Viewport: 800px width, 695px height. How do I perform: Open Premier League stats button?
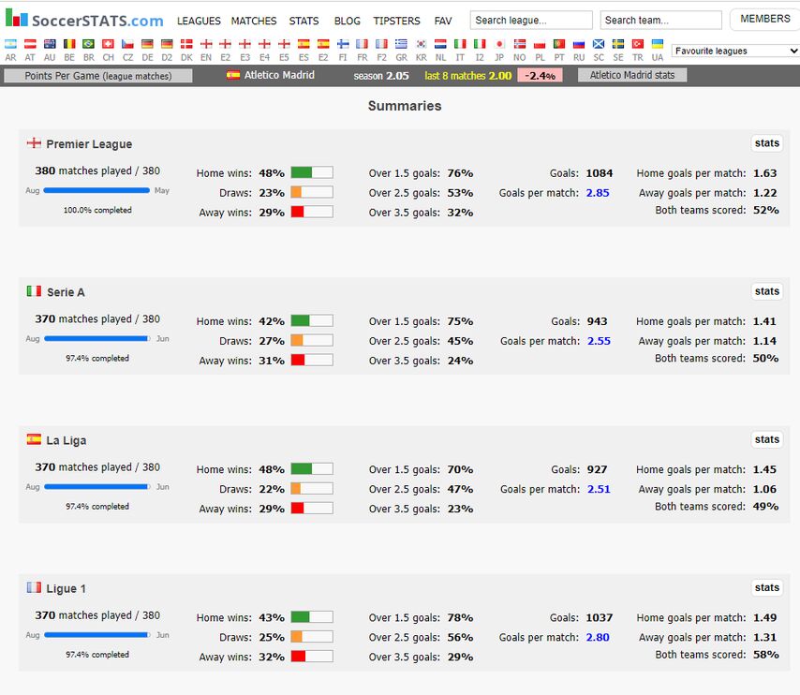coord(767,143)
